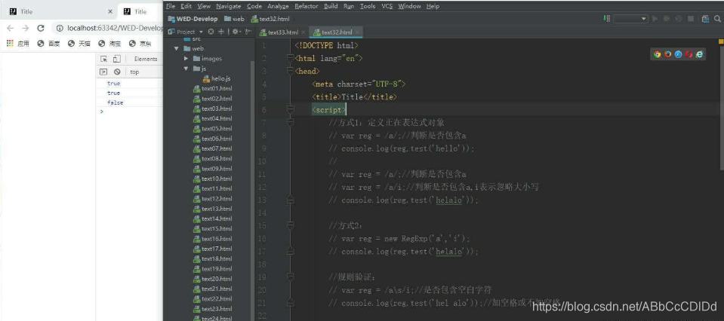
Task: Click the console input prompt arrow
Action: tap(102, 112)
